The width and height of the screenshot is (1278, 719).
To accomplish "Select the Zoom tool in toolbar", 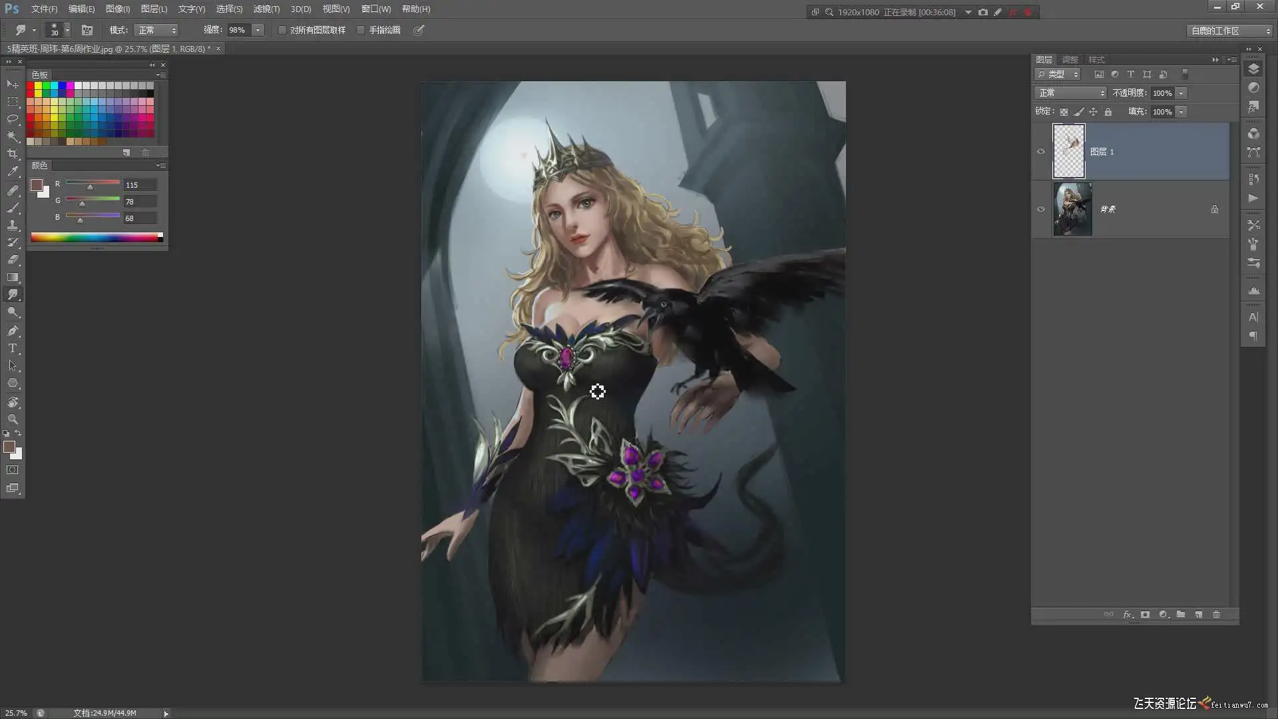I will point(13,419).
